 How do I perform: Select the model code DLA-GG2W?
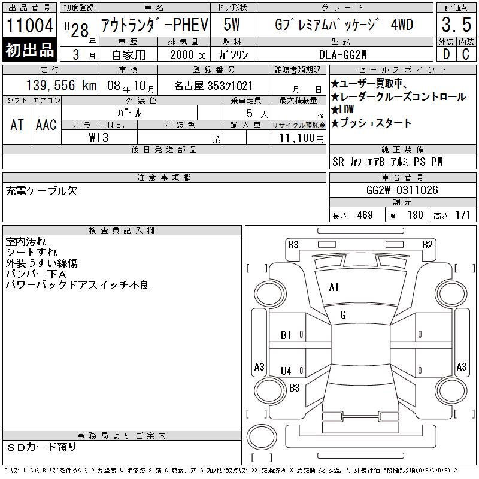pyautogui.click(x=344, y=54)
